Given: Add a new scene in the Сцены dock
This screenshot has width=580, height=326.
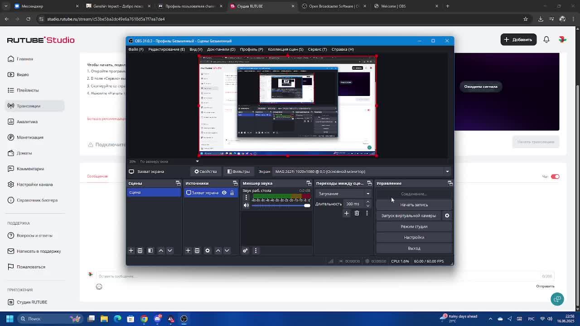Looking at the screenshot, I should tap(131, 250).
